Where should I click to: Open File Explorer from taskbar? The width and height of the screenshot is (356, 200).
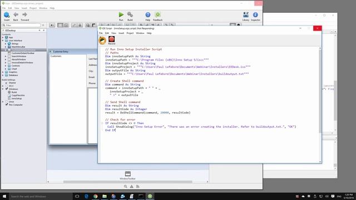coord(105,196)
